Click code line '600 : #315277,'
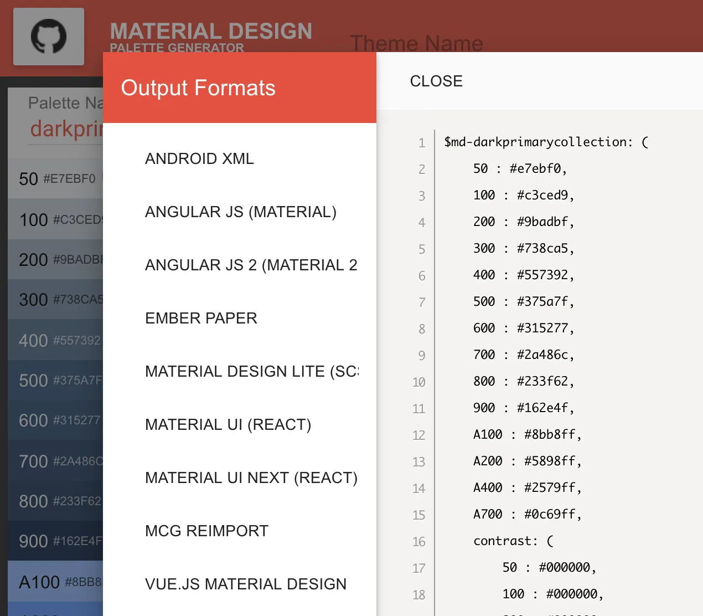This screenshot has width=703, height=616. [524, 328]
